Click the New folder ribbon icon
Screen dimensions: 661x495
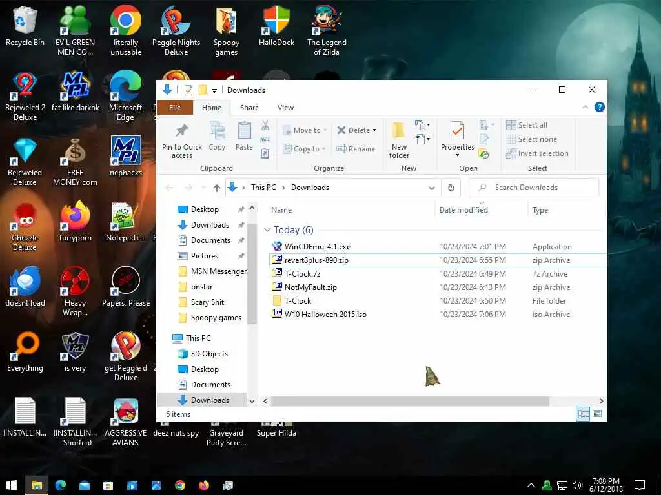399,141
